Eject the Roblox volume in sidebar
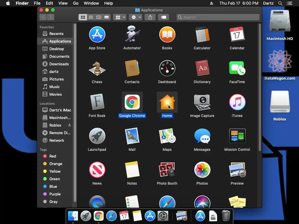This screenshot has width=299, height=224. tap(69, 125)
